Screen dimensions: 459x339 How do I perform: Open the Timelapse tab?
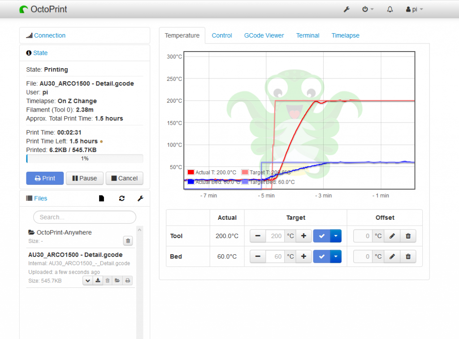tap(346, 35)
